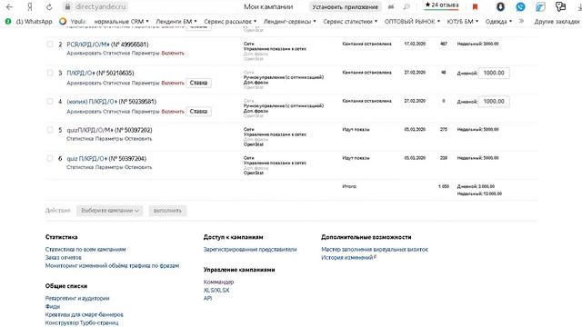Click 'Ставка' button for campaign № 50218635

tap(198, 83)
